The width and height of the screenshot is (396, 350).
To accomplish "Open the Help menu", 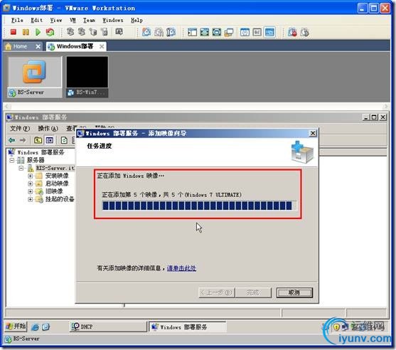I will 137,20.
